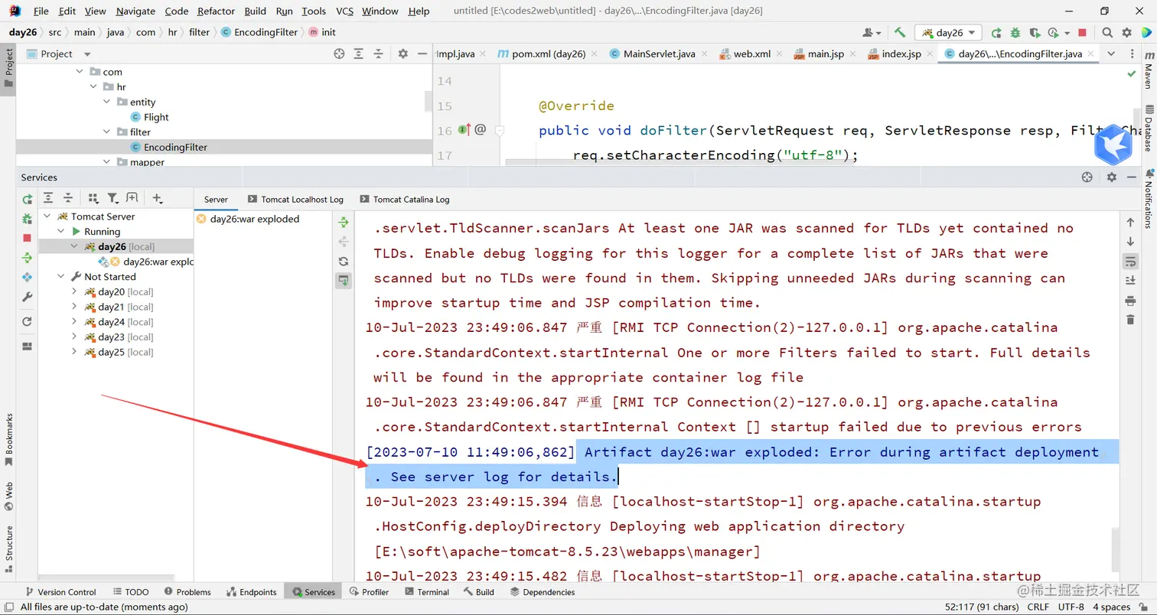Open Problems tool window
This screenshot has width=1157, height=615.
187,592
